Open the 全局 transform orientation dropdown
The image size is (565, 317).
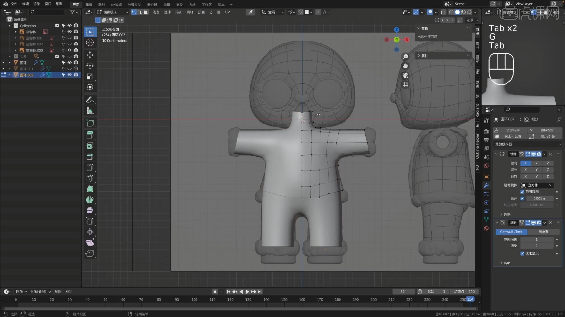272,12
